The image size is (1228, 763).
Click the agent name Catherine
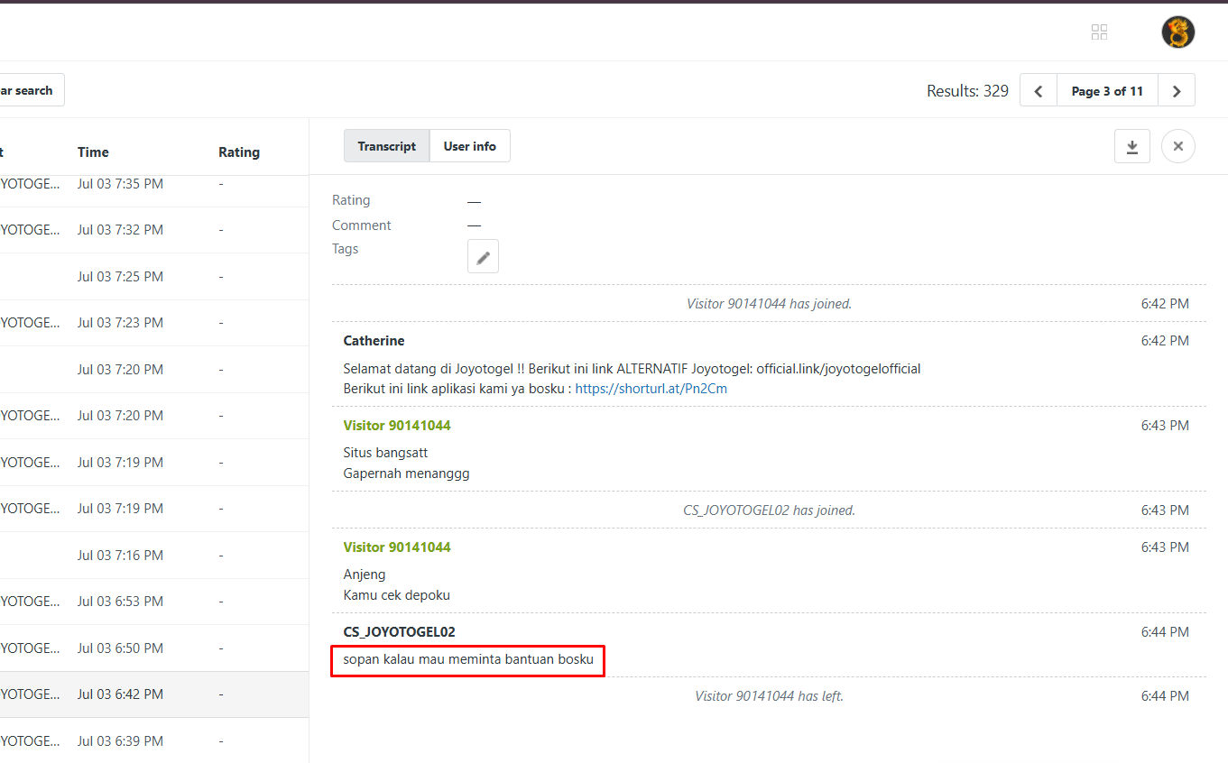(374, 341)
